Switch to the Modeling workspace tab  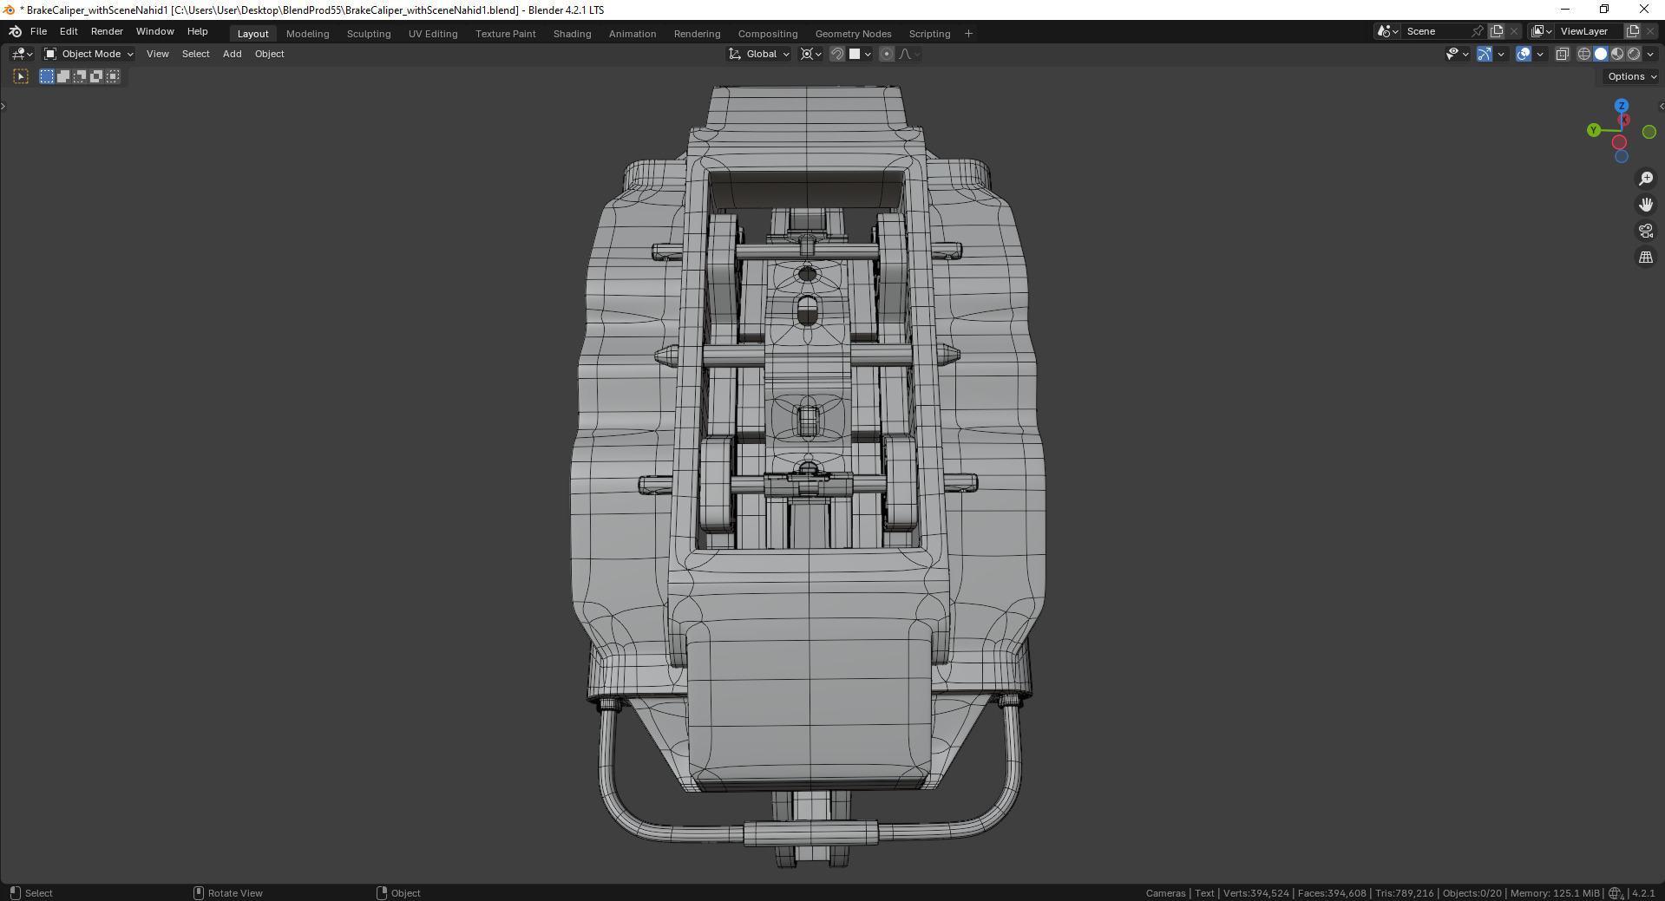point(308,34)
